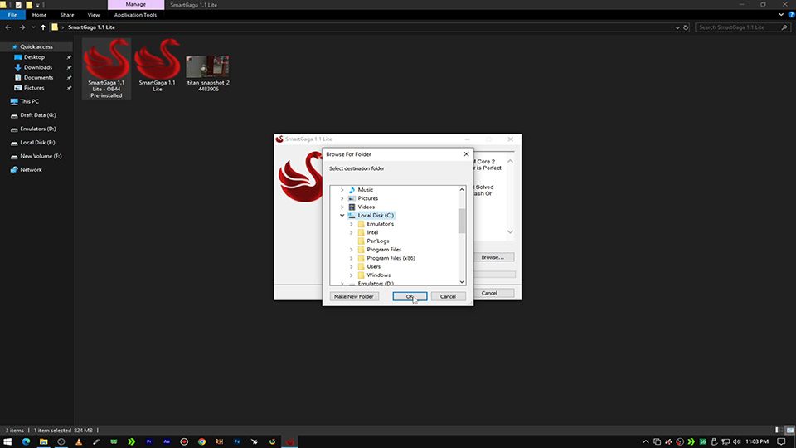Open Downloads in Quick access
Screen dimensions: 796x448
click(38, 67)
